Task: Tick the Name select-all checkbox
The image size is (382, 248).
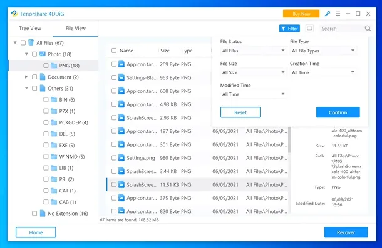Action: [x=114, y=51]
